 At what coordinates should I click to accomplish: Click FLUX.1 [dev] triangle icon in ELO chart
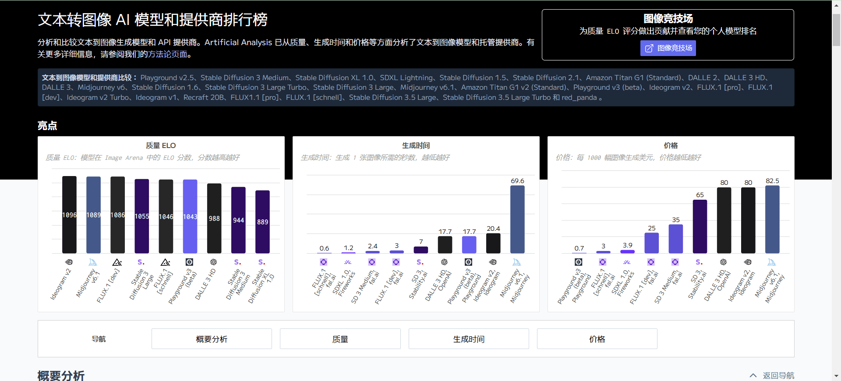(x=117, y=262)
